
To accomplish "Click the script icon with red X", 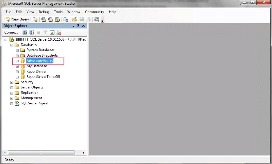I will [x=59, y=32].
